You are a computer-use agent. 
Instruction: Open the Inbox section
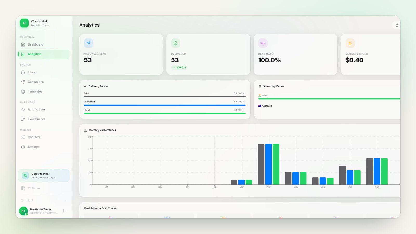click(x=44, y=72)
